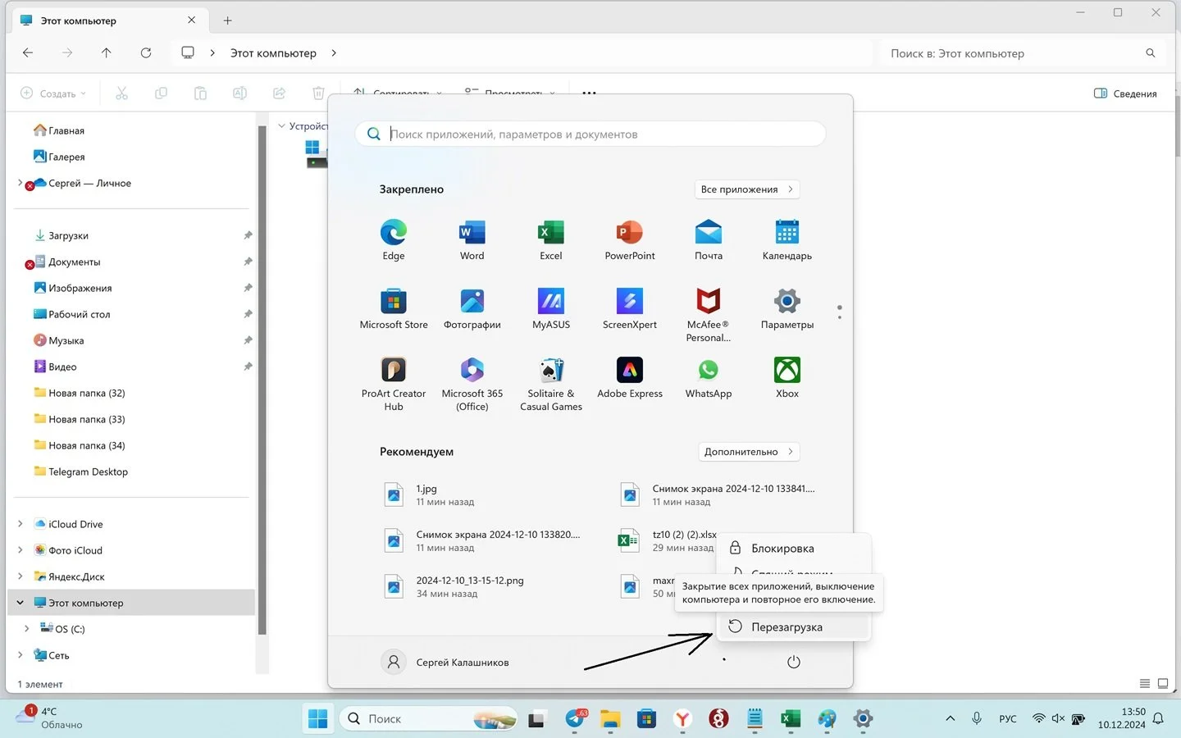1181x738 pixels.
Task: Toggle Сведения details pane
Action: pos(1125,93)
